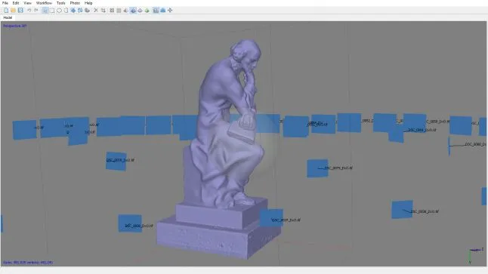
Task: Select the Circle selection tool
Action: (59, 11)
